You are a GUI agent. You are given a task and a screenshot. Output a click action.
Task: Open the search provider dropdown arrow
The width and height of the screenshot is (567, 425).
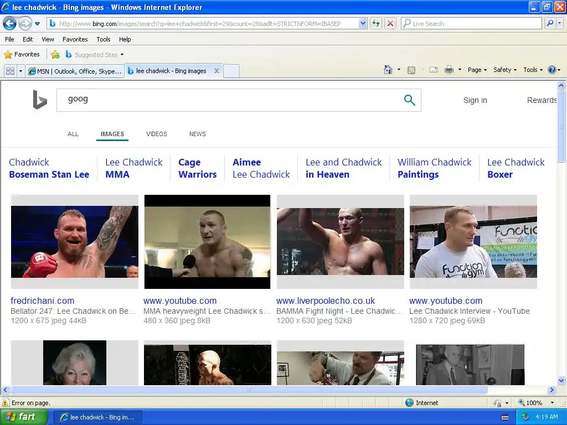(559, 23)
